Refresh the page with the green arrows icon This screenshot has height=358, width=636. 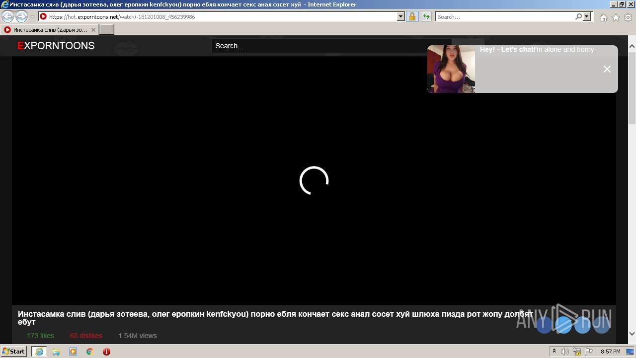click(x=426, y=17)
